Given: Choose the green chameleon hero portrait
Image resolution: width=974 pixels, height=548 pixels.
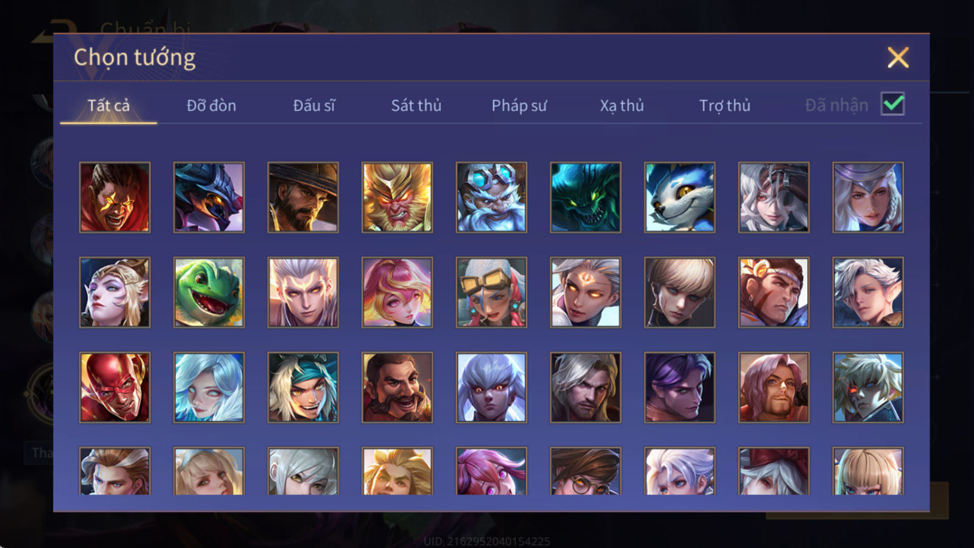Looking at the screenshot, I should click(x=209, y=292).
